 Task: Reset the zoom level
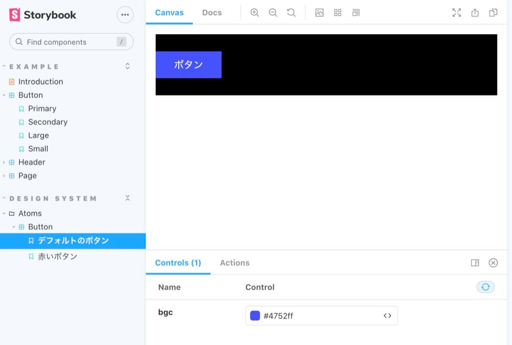click(x=291, y=12)
